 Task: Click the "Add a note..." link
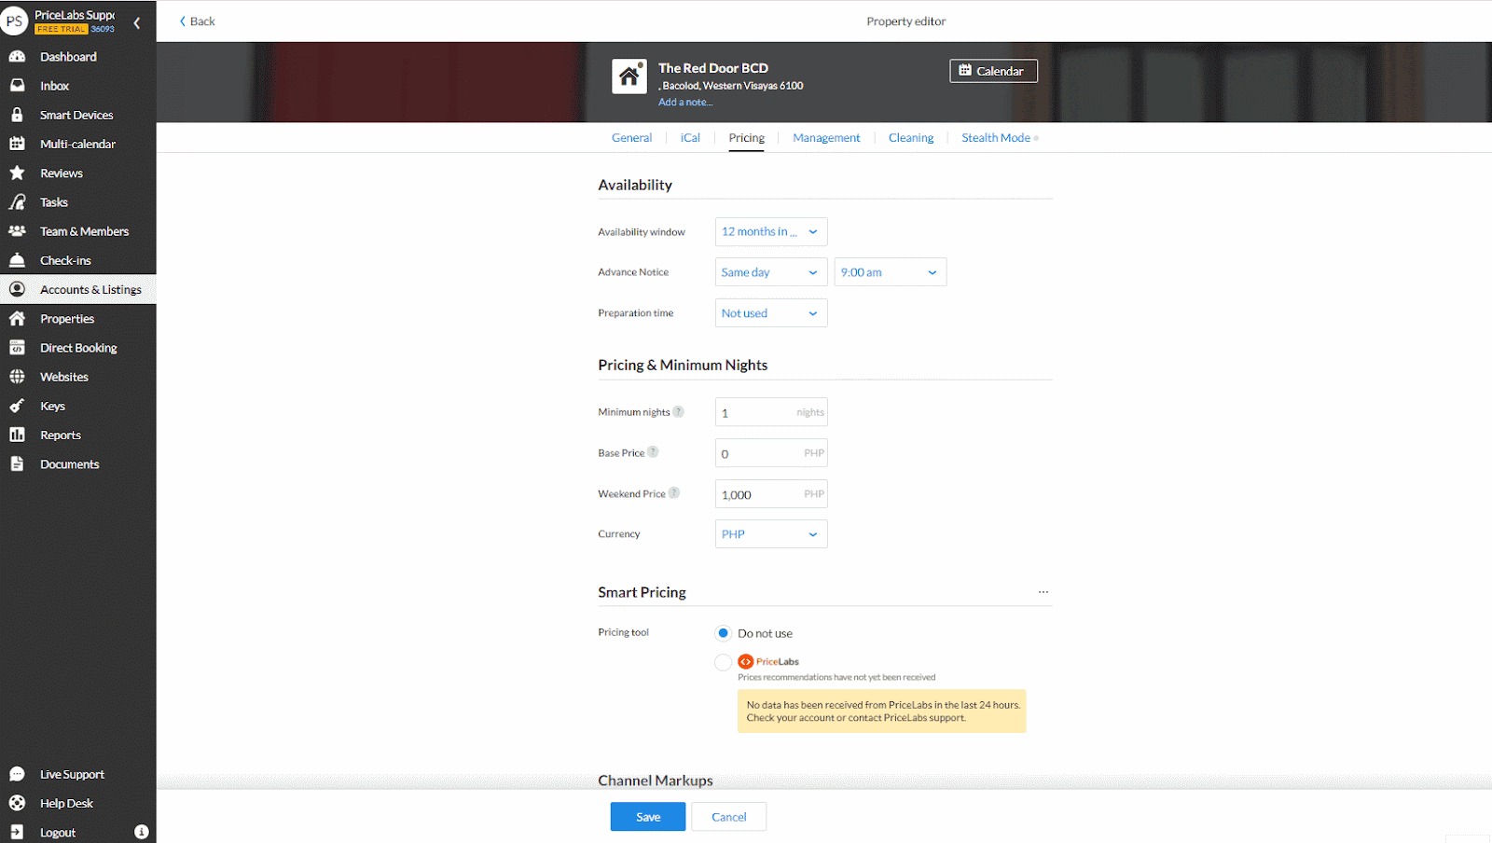click(685, 103)
